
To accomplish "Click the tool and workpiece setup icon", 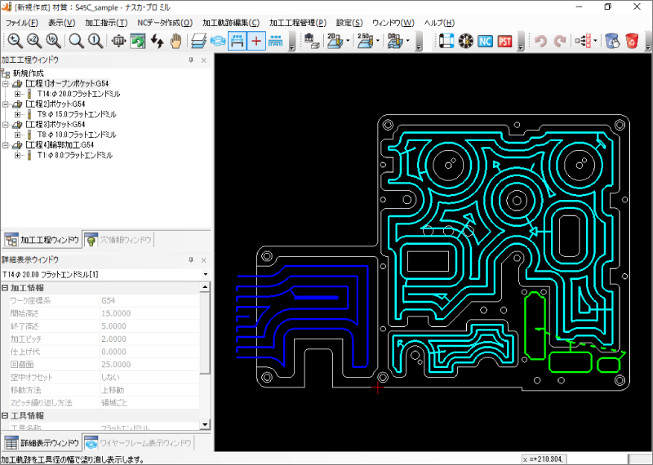I will coord(312,41).
